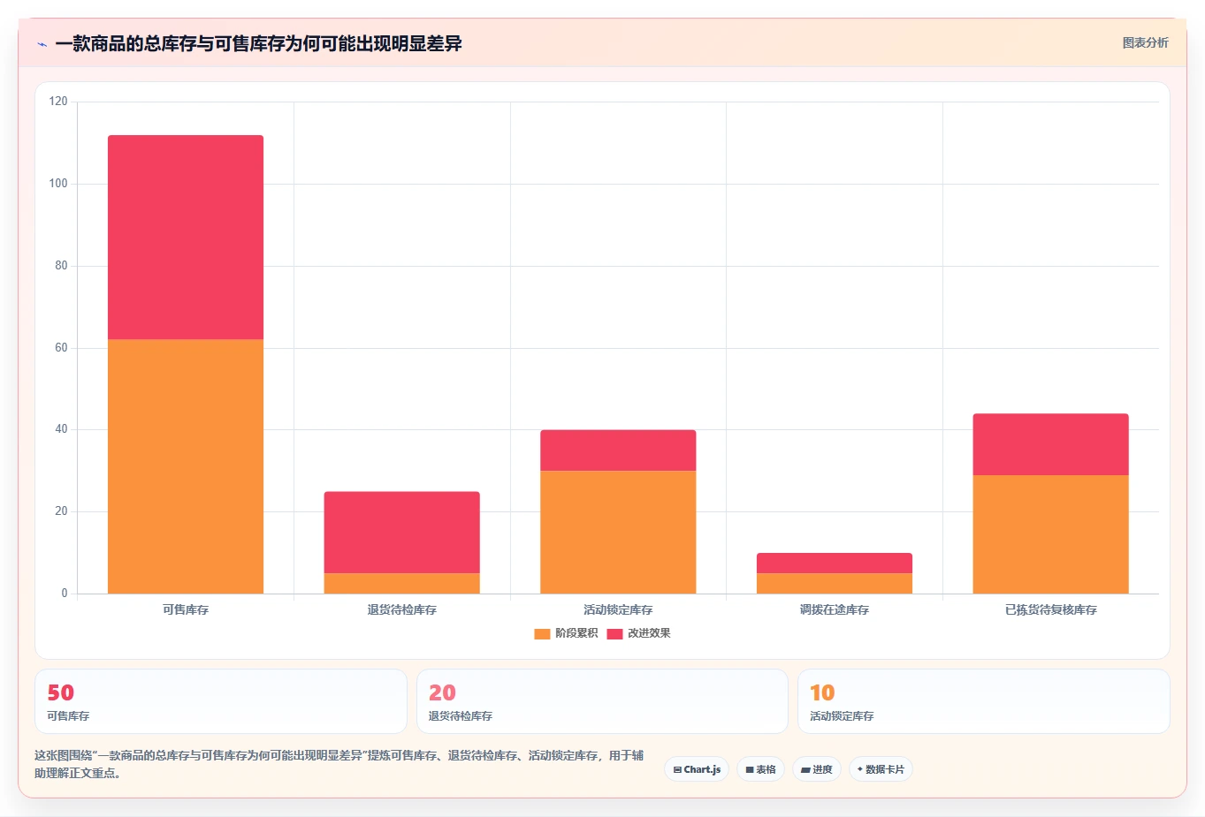This screenshot has width=1205, height=817.
Task: Click the orange segment of 活动锁定库存 bar
Action: 618,532
